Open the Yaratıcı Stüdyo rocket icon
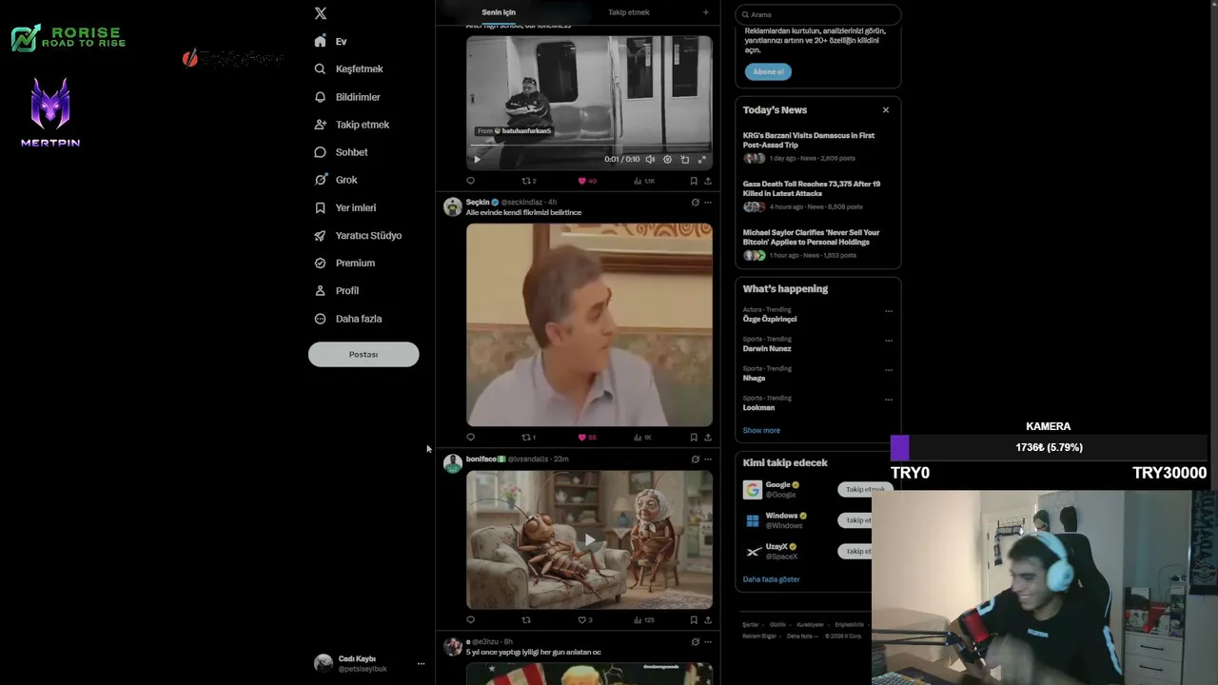 [321, 235]
